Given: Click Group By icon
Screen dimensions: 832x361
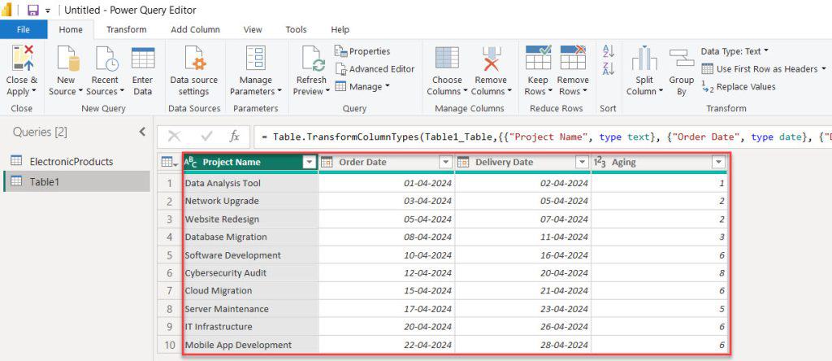Looking at the screenshot, I should [x=682, y=58].
